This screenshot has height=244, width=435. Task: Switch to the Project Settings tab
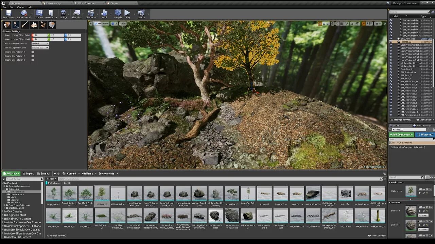(54, 3)
